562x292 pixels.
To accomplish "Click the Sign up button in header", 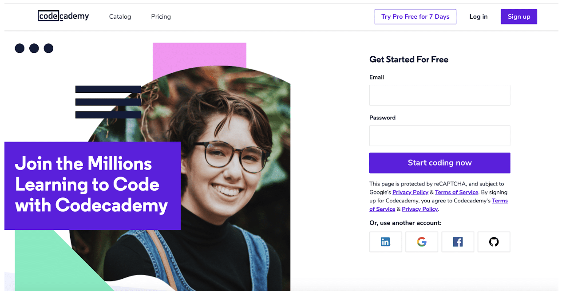I will (x=519, y=16).
